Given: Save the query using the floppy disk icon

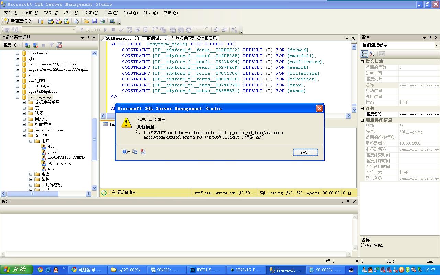Looking at the screenshot, I should point(95,21).
